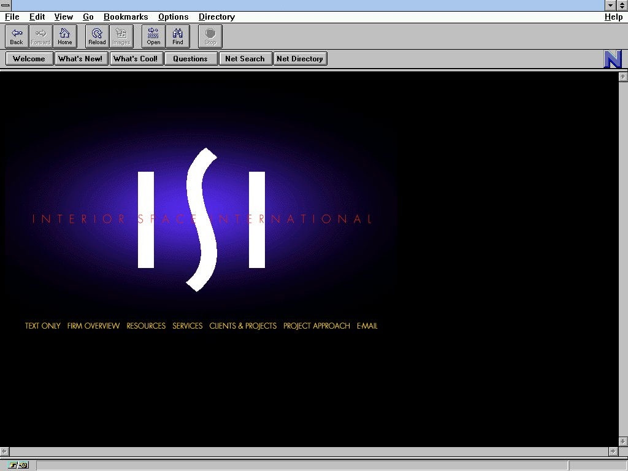Click the vertical scrollbar down arrow
628x471 pixels.
click(x=623, y=442)
